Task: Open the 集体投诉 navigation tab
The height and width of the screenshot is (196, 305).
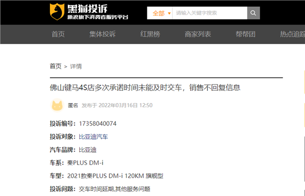Action: tap(102, 34)
